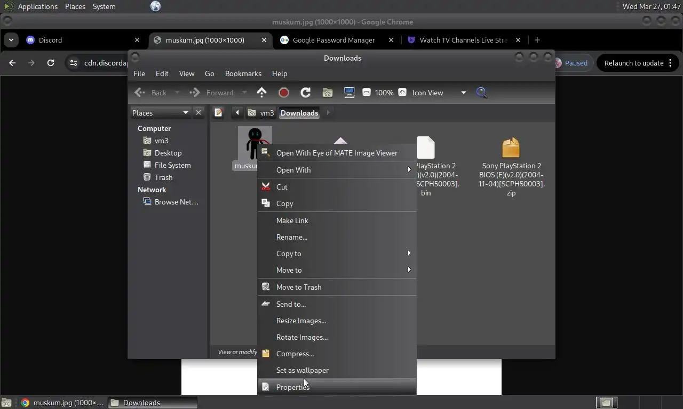The width and height of the screenshot is (683, 409).
Task: Choose Set as wallpaper
Action: 337,370
